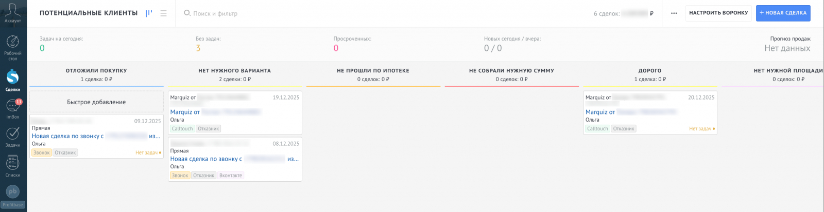The height and width of the screenshot is (212, 824).
Task: Open the three-dots more options menu
Action: [674, 13]
